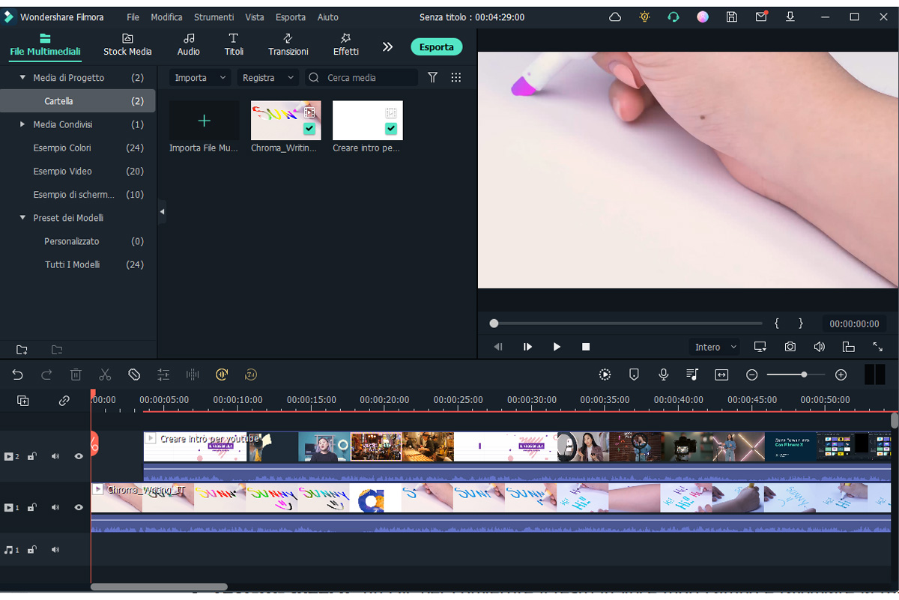
Task: Open the Importa dropdown
Action: coord(200,78)
